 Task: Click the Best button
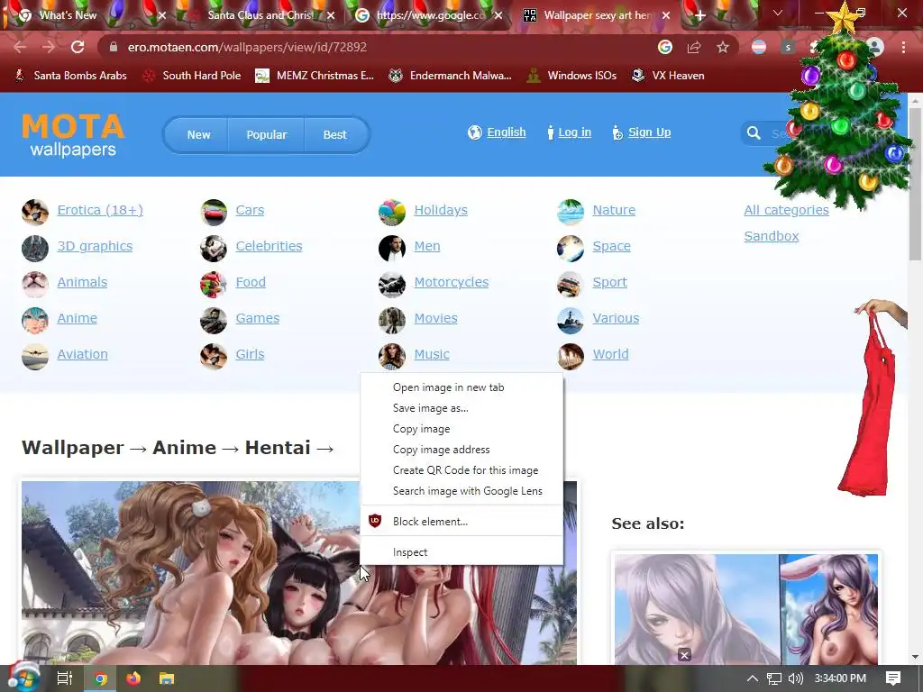click(x=335, y=135)
